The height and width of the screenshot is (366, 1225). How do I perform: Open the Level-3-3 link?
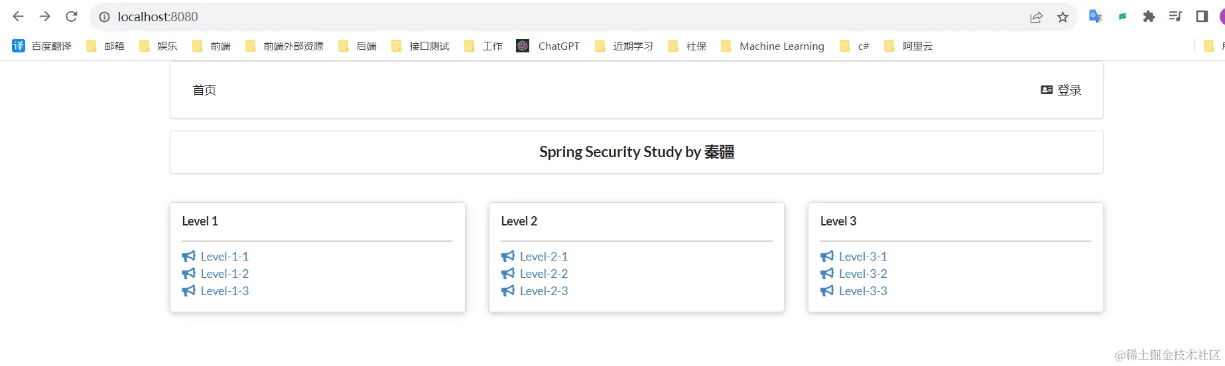point(862,291)
